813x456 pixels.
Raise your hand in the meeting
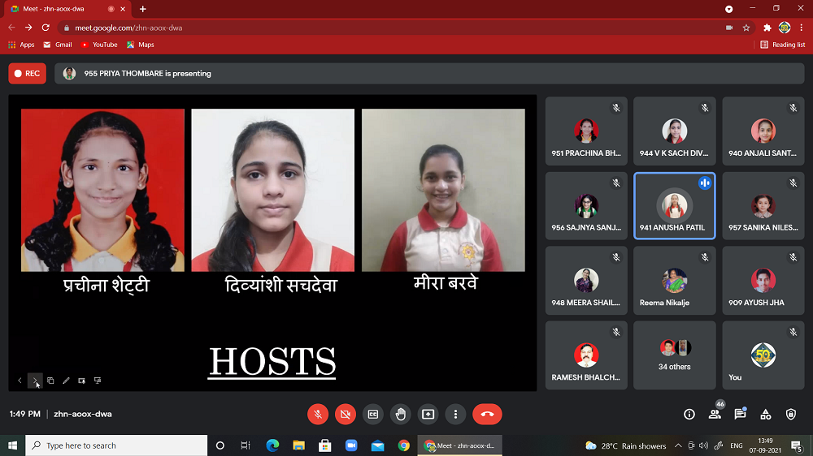click(401, 414)
